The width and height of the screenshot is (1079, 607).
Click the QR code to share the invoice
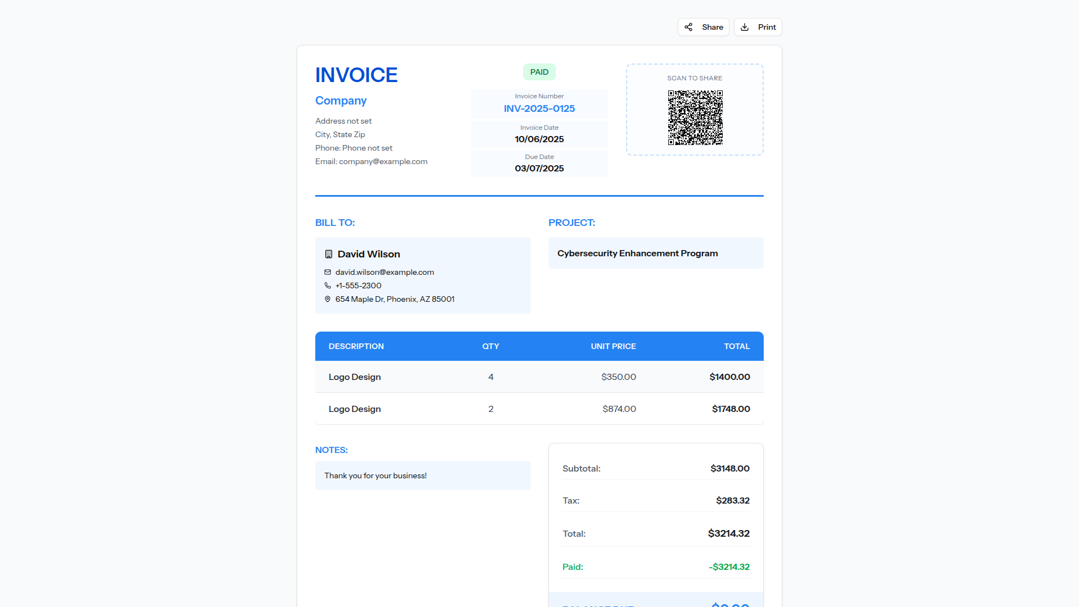[x=695, y=117]
